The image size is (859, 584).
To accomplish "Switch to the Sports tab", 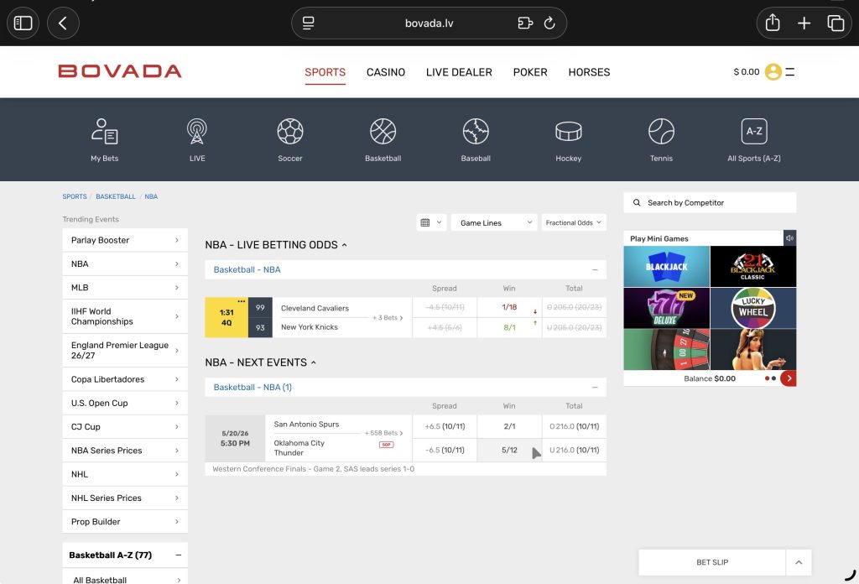I will [325, 72].
